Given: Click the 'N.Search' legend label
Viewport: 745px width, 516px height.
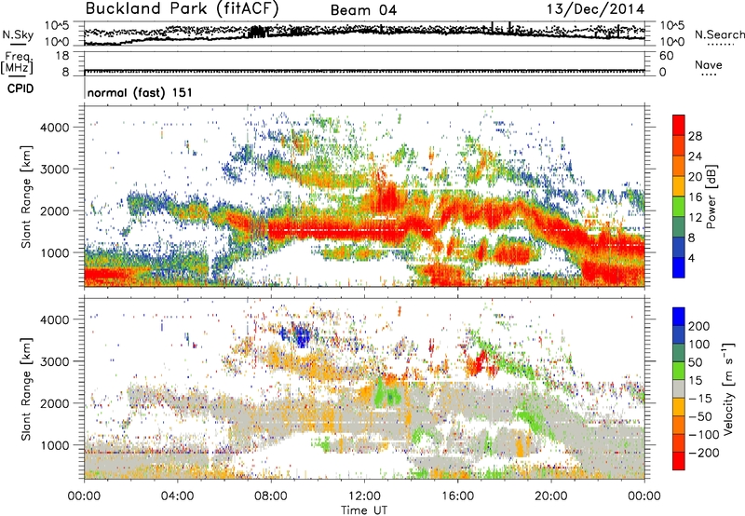Looking at the screenshot, I should (x=719, y=34).
